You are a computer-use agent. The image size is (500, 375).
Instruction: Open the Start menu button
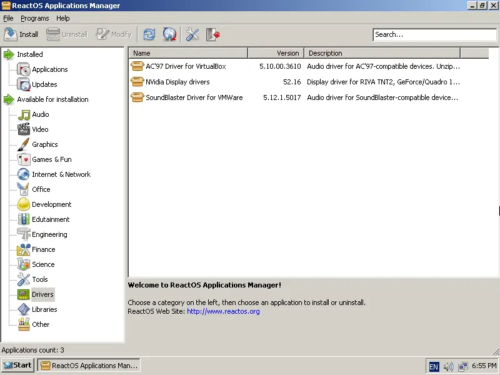(x=18, y=365)
